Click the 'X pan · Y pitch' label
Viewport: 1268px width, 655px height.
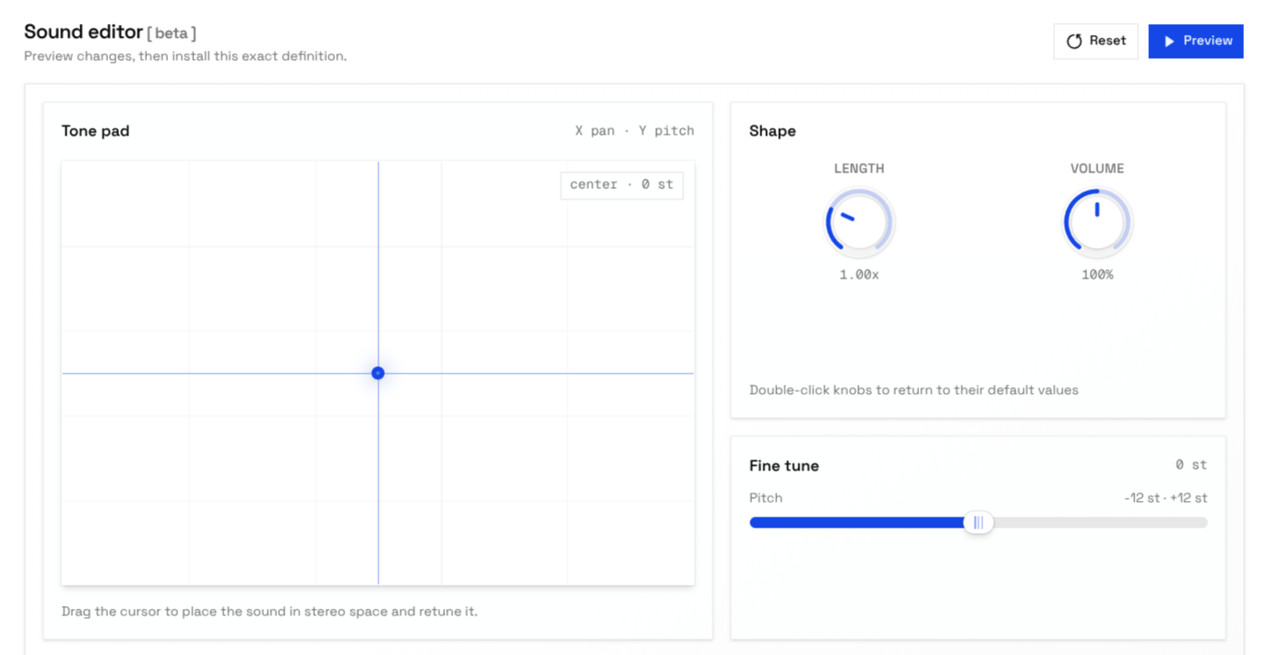(635, 131)
